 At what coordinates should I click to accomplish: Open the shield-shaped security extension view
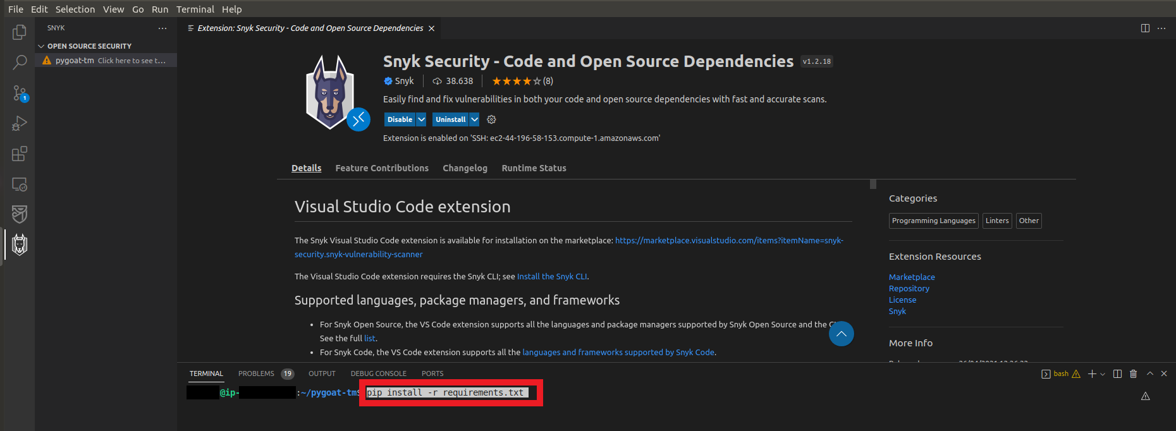[x=20, y=214]
